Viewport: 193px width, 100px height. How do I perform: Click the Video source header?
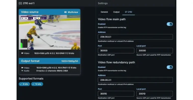(x=50, y=12)
